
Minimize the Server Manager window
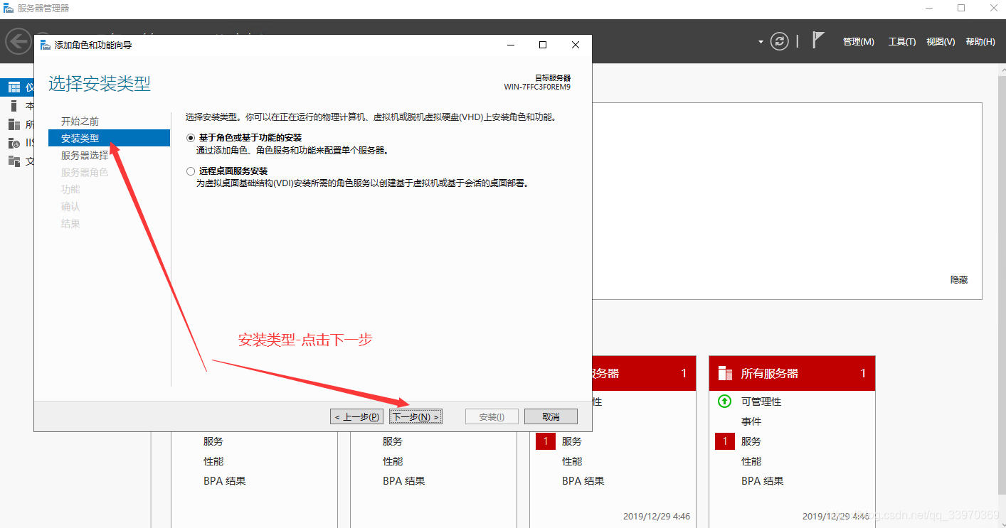point(928,8)
